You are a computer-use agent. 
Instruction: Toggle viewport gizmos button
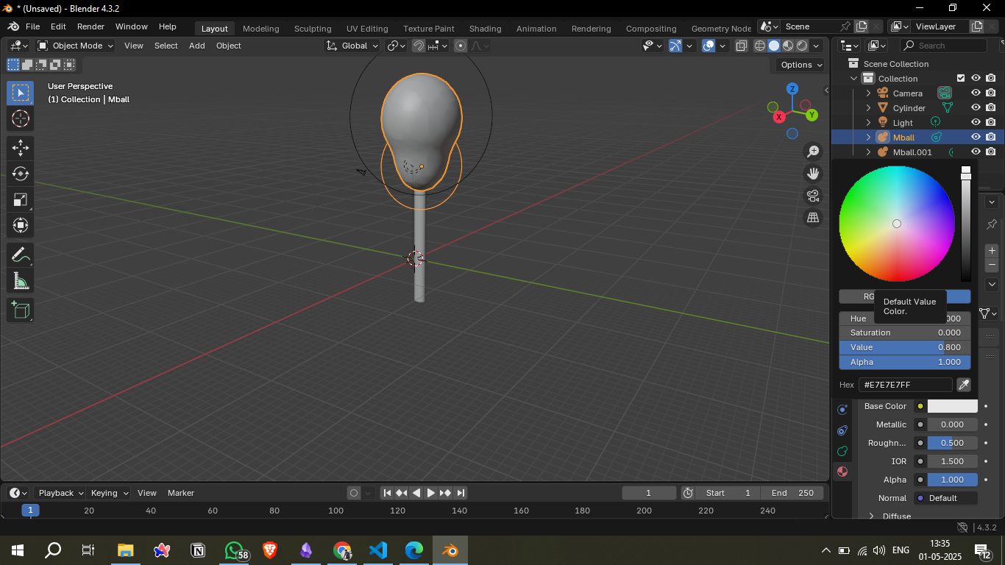tap(675, 46)
